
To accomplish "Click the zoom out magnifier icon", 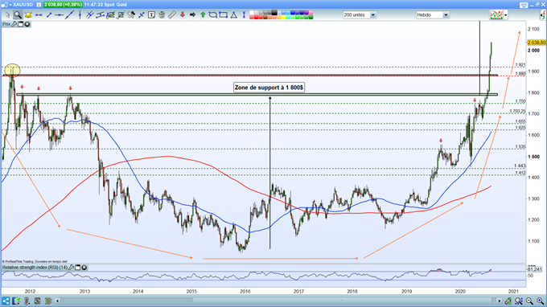I will pos(529,301).
